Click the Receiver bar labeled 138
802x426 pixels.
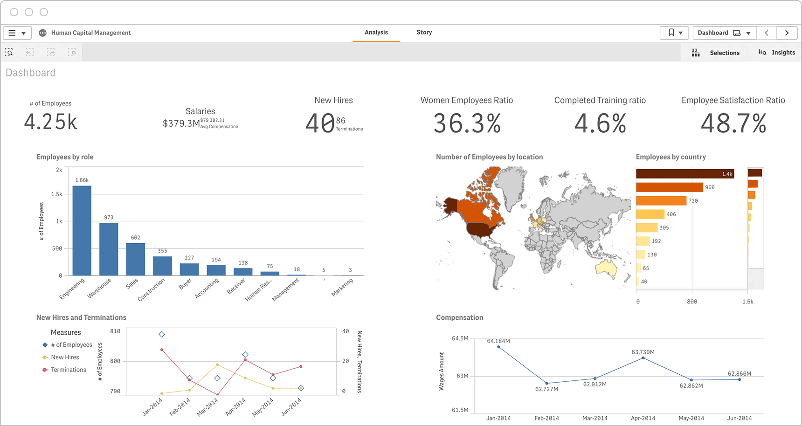pyautogui.click(x=243, y=272)
